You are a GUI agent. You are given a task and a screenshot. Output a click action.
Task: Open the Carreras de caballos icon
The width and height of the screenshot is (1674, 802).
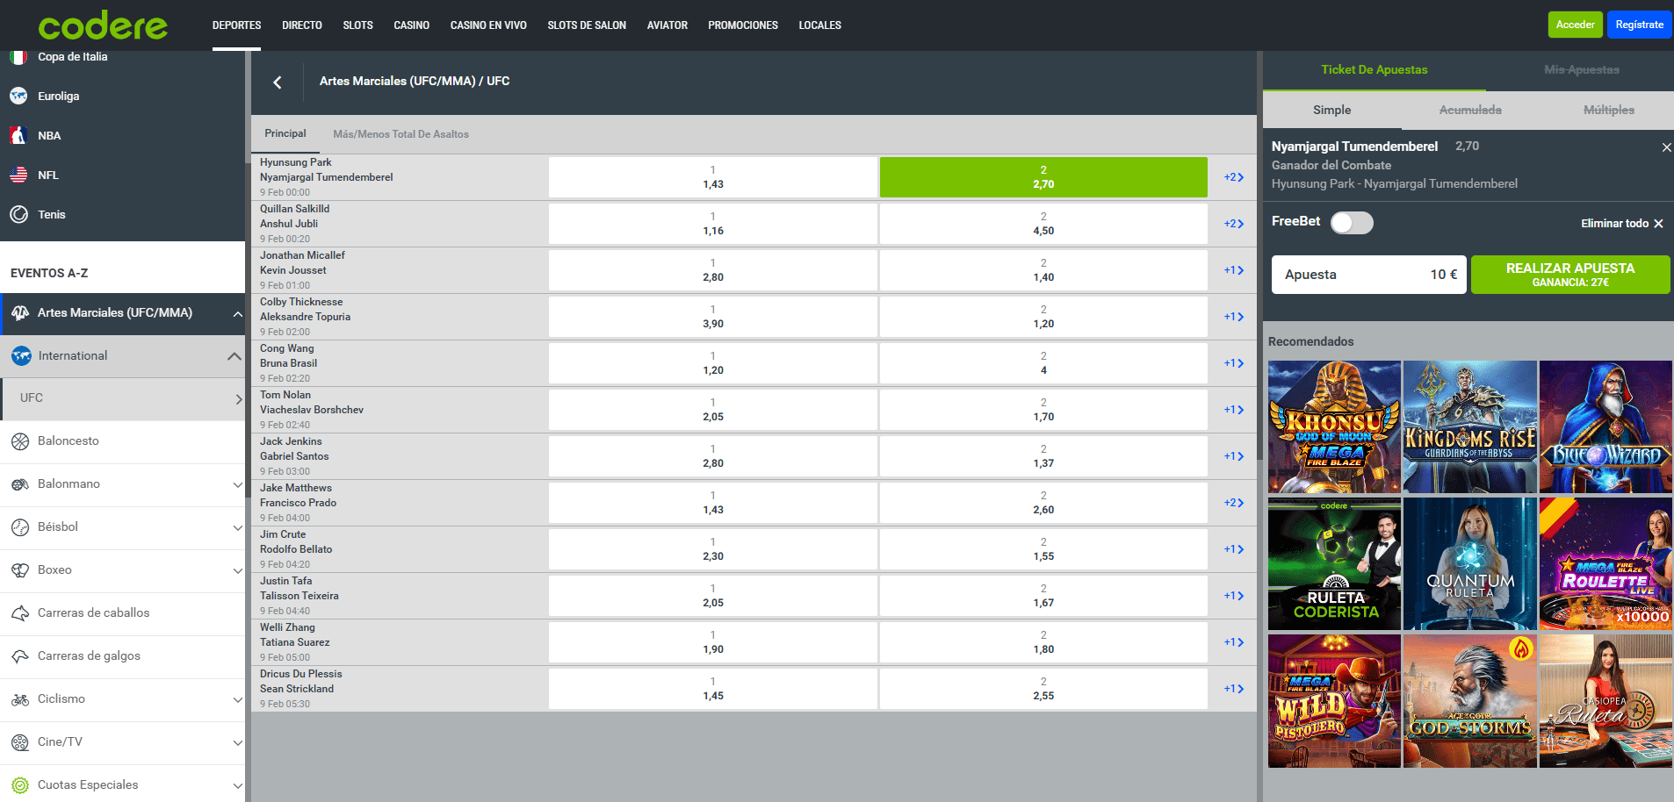coord(20,613)
